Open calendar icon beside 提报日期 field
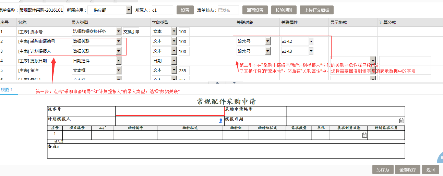443x176 pixels. [402, 121]
